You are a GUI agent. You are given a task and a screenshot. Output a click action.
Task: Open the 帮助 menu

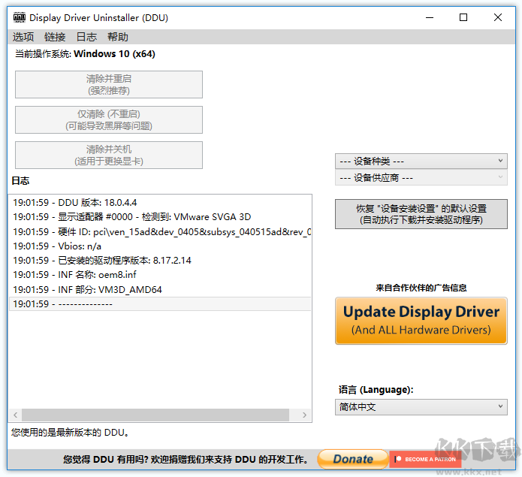118,37
